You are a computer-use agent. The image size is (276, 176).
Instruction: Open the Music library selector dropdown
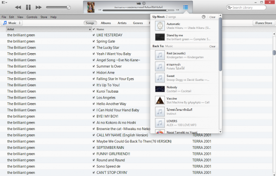12,23
